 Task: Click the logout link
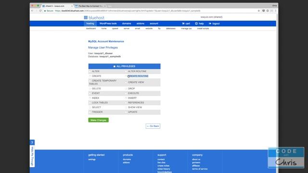pyautogui.click(x=214, y=24)
